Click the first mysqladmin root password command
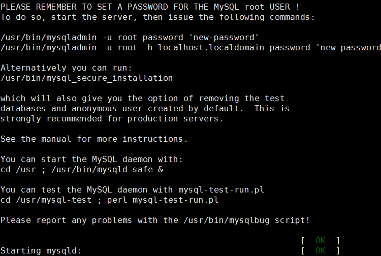 (x=130, y=37)
